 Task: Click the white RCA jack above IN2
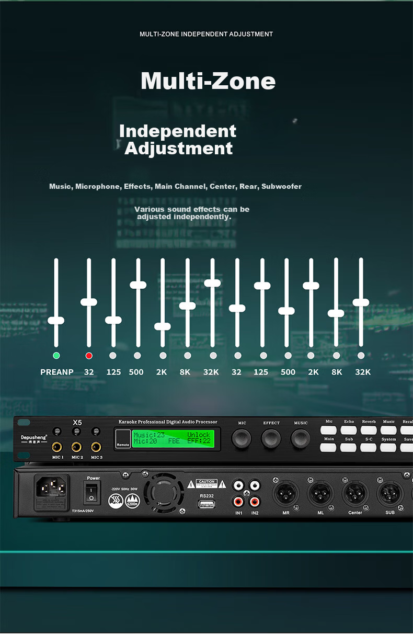[255, 486]
